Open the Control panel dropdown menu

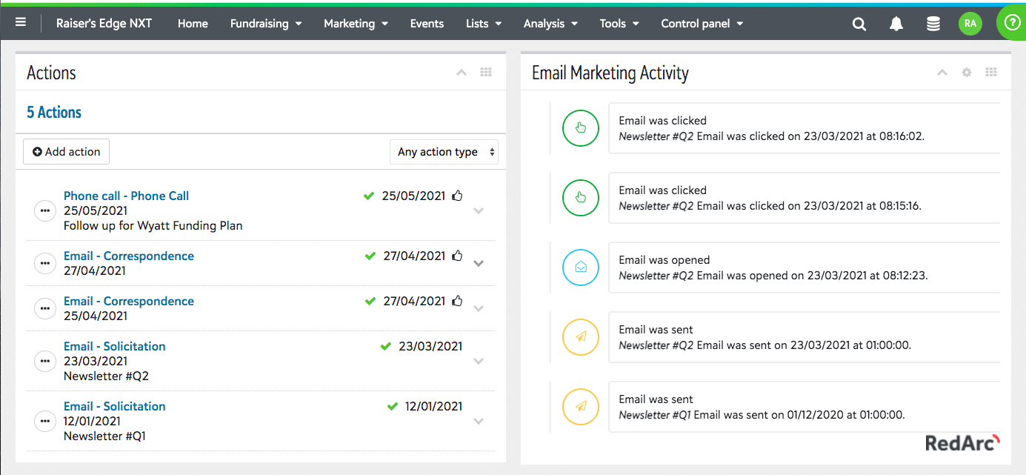pos(702,24)
